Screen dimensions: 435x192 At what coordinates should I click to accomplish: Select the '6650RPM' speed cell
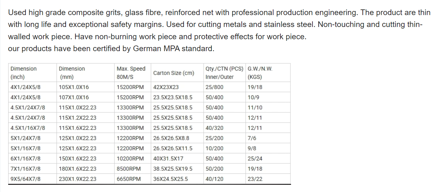pos(133,179)
